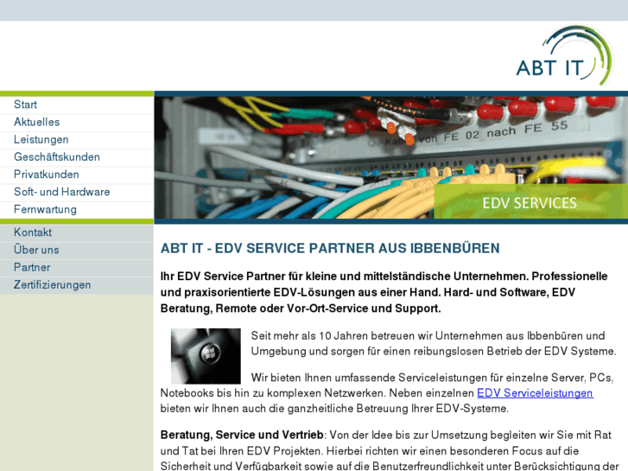Select Geschäftskunden in the sidebar
The width and height of the screenshot is (628, 471).
click(x=77, y=157)
